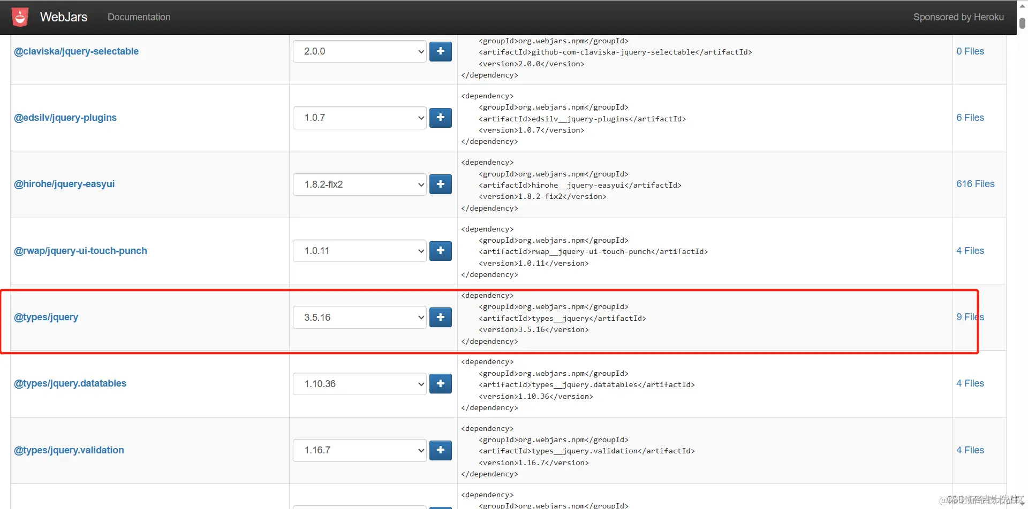Click plus icon for @claviska/jquery-selectable
1028x509 pixels.
point(441,51)
